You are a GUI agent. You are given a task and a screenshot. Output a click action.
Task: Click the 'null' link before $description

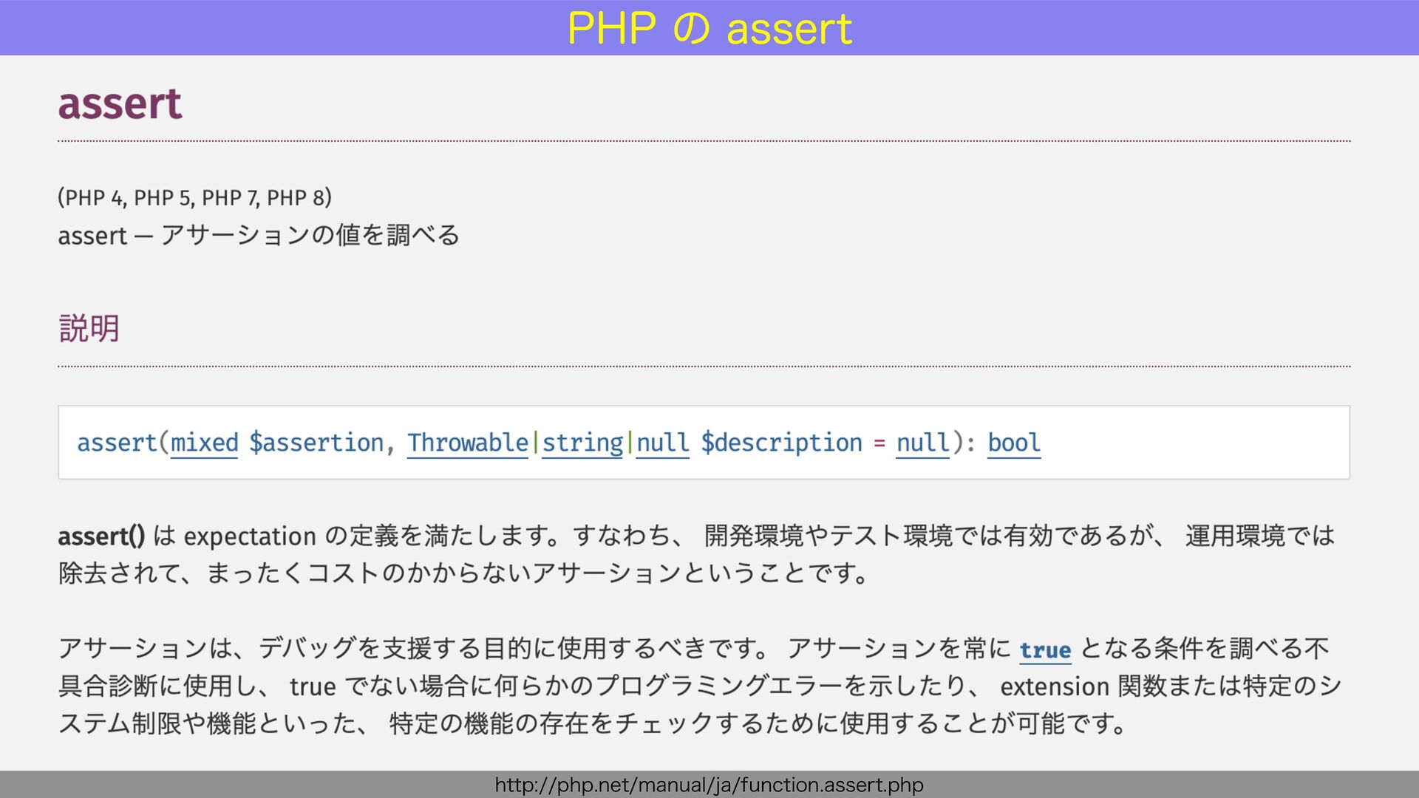(x=662, y=443)
